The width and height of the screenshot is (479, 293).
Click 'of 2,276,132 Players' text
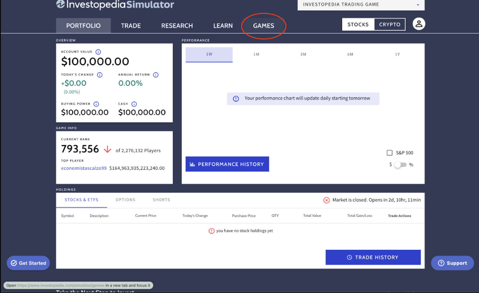[138, 150]
